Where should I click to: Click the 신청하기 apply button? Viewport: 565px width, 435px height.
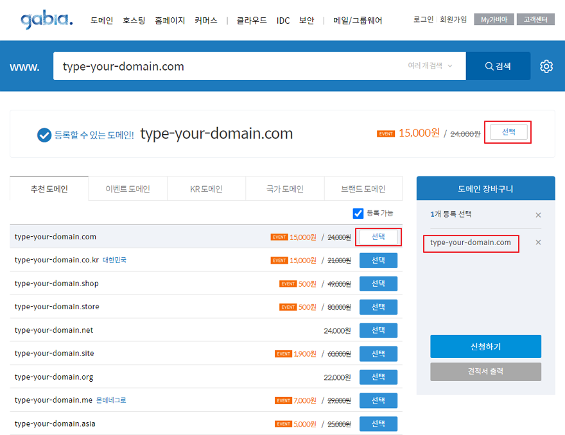pyautogui.click(x=485, y=346)
